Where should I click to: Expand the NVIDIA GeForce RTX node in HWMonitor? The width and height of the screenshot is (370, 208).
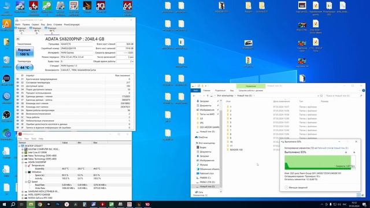tap(23, 198)
